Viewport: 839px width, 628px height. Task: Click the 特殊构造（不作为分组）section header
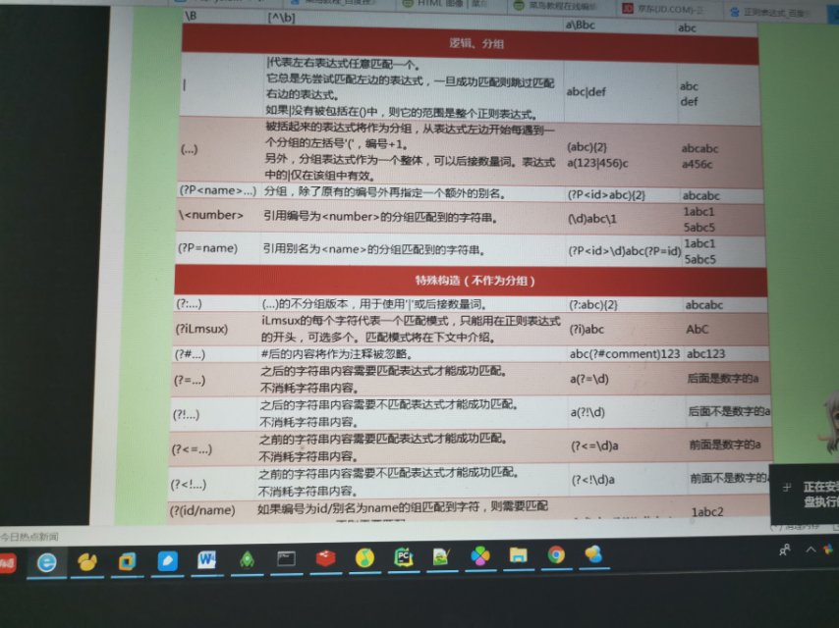pos(471,280)
